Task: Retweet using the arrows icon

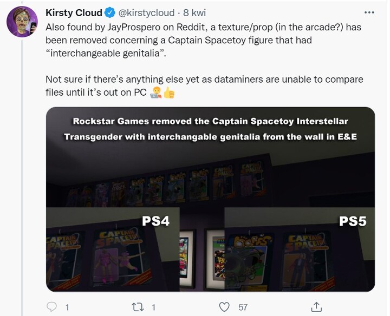Action: click(138, 307)
